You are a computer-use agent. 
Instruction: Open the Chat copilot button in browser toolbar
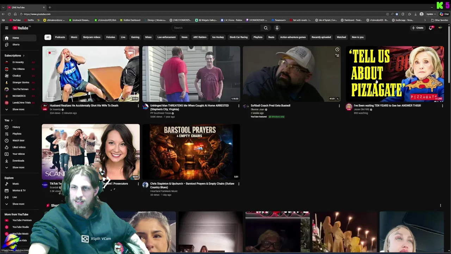[x=444, y=14]
